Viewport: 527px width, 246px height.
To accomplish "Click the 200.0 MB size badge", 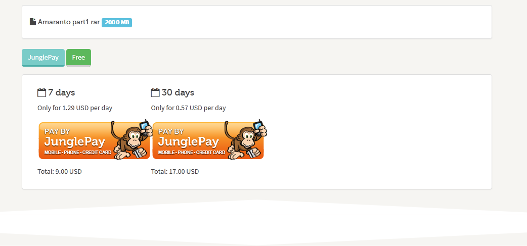I will 117,23.
